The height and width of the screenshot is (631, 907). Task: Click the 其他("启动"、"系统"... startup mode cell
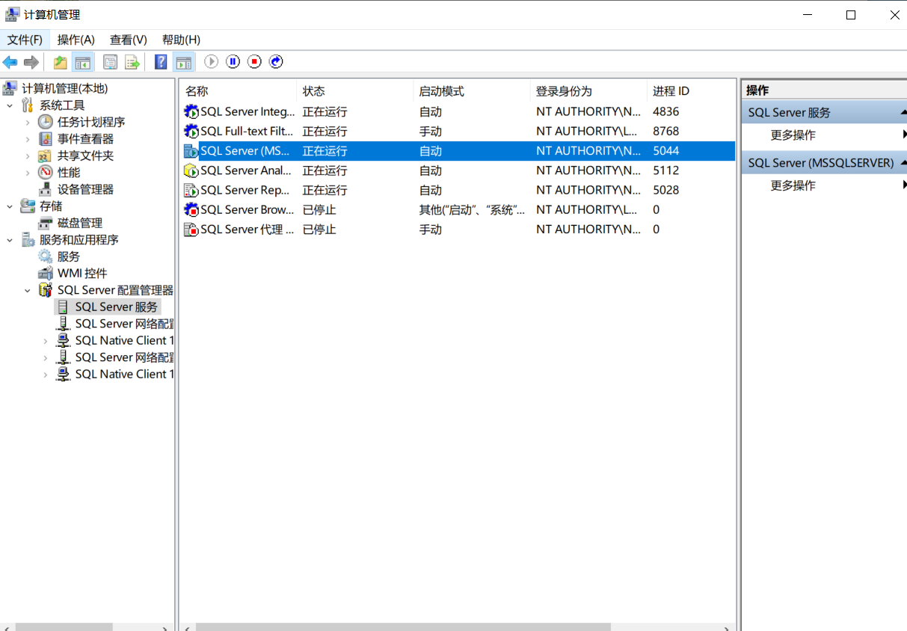pyautogui.click(x=472, y=210)
